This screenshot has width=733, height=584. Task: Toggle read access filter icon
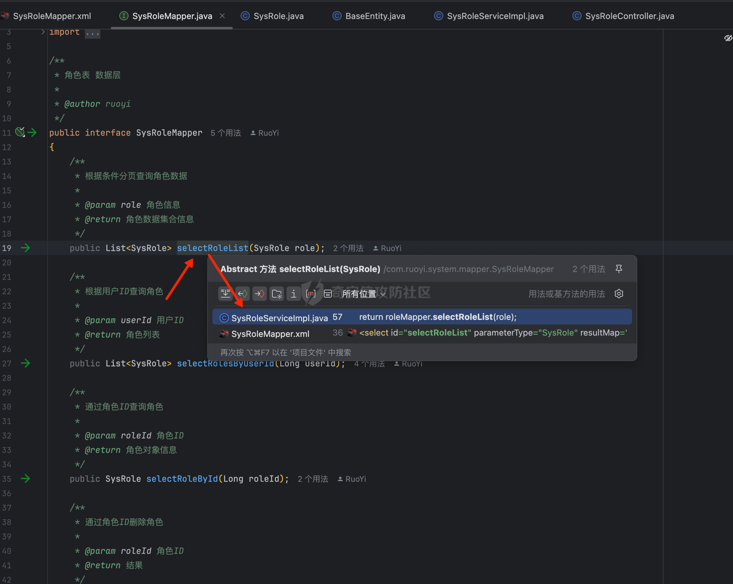[242, 294]
